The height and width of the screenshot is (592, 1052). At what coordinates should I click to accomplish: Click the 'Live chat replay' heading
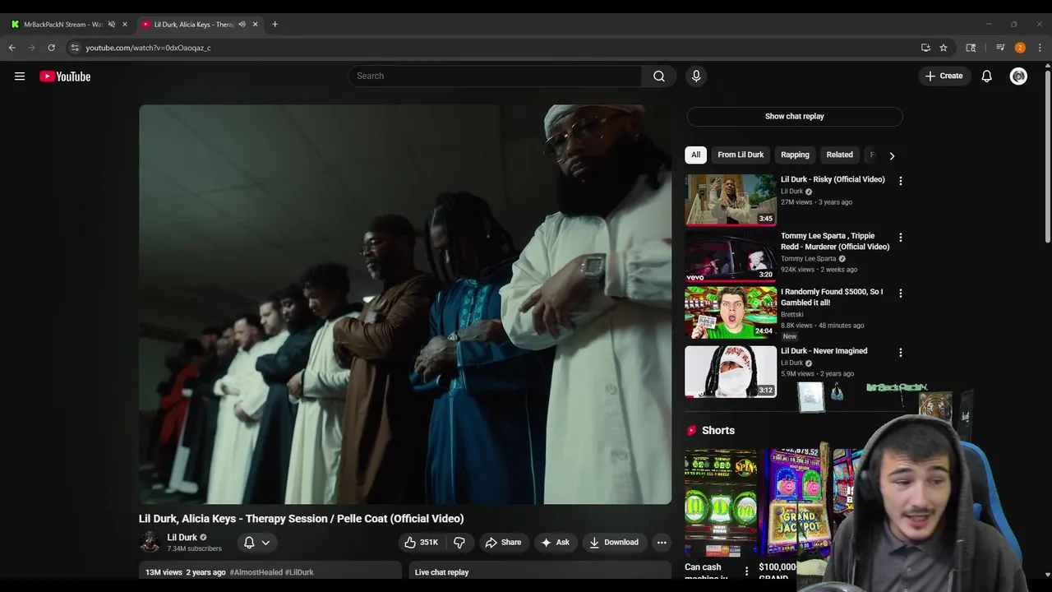coord(442,572)
